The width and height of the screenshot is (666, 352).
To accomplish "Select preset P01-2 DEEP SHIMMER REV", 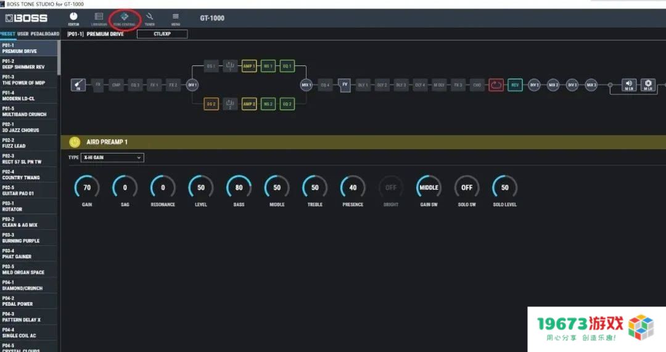I will click(x=28, y=64).
